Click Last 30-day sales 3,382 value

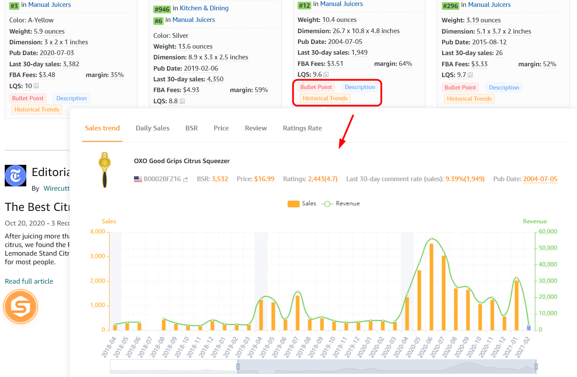[71, 64]
